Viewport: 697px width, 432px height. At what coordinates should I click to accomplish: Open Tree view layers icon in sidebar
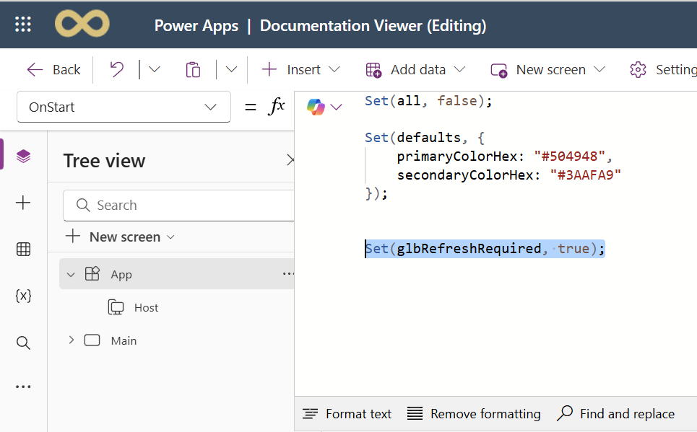[x=23, y=156]
